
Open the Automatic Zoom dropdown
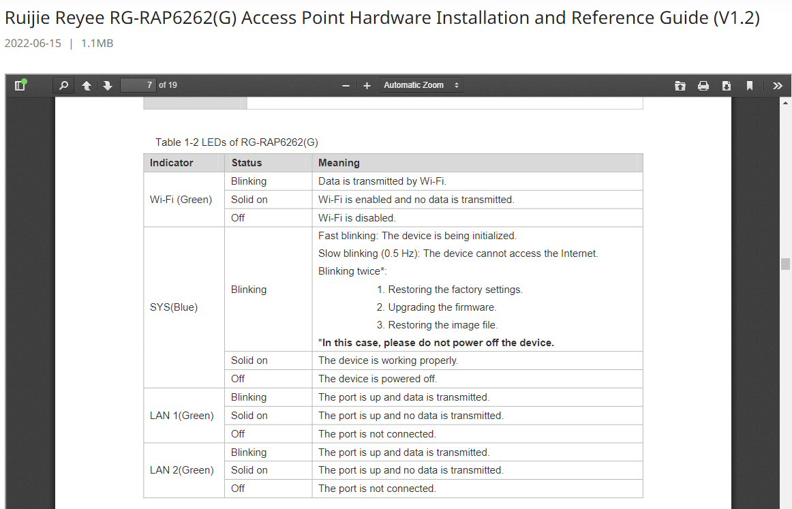pyautogui.click(x=421, y=85)
